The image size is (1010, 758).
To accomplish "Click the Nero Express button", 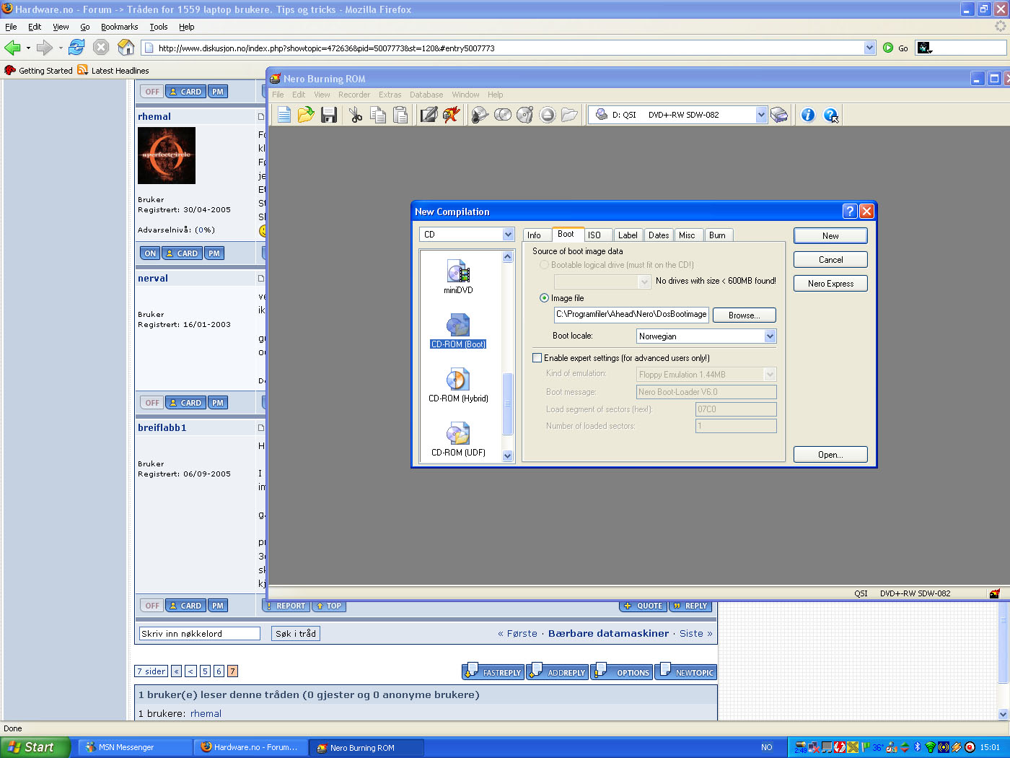I will 830,284.
